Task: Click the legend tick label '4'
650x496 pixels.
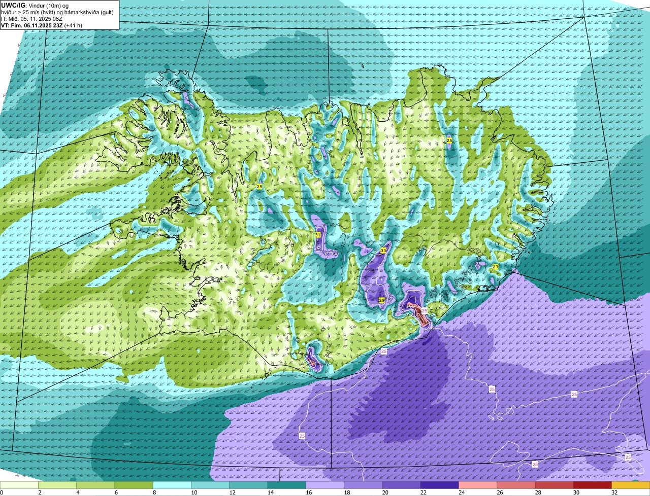Action: coord(78,492)
